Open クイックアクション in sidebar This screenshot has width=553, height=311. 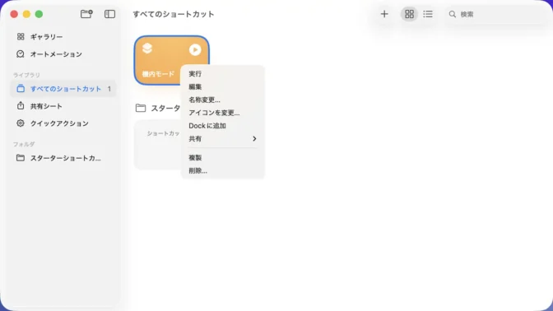coord(63,123)
